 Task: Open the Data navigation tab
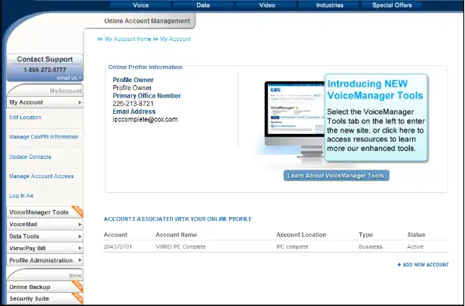click(203, 5)
